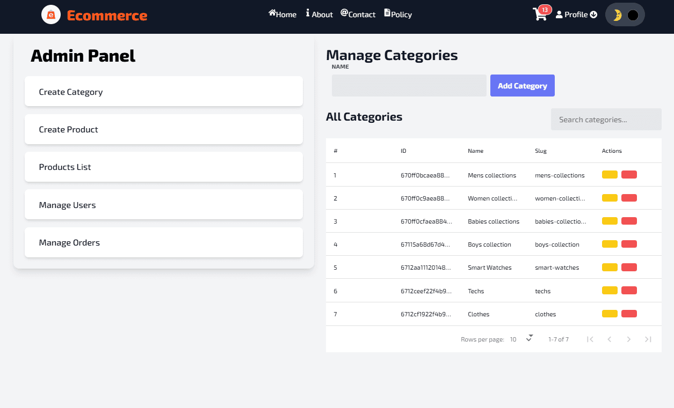Click the red delete icon for Techs category
Image resolution: width=674 pixels, height=408 pixels.
(629, 290)
